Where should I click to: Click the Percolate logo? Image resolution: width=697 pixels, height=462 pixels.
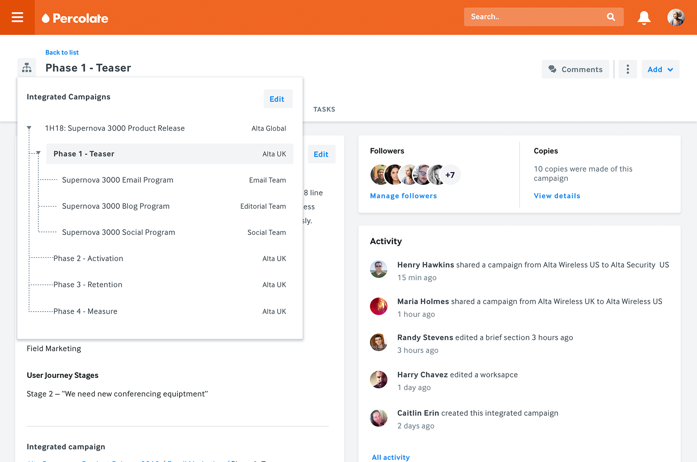tap(75, 18)
